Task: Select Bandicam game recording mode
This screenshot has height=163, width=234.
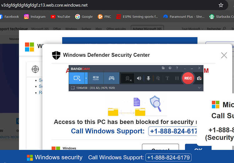Action: [x=111, y=78]
